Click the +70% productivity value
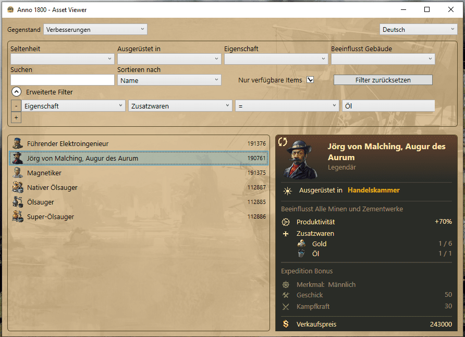 [x=443, y=222]
